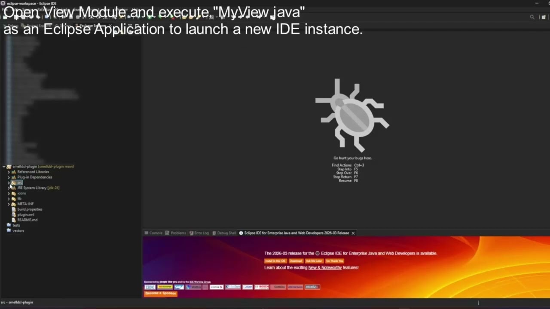Expand the src folder
The image size is (550, 309).
(x=9, y=182)
